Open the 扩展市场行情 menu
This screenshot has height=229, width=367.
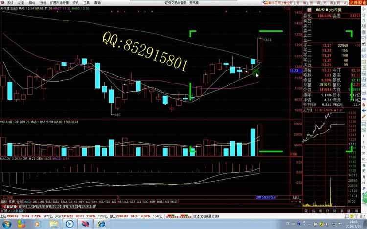57,2
